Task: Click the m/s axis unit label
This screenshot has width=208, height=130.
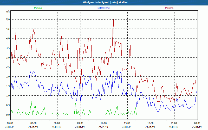Action: coord(8,12)
